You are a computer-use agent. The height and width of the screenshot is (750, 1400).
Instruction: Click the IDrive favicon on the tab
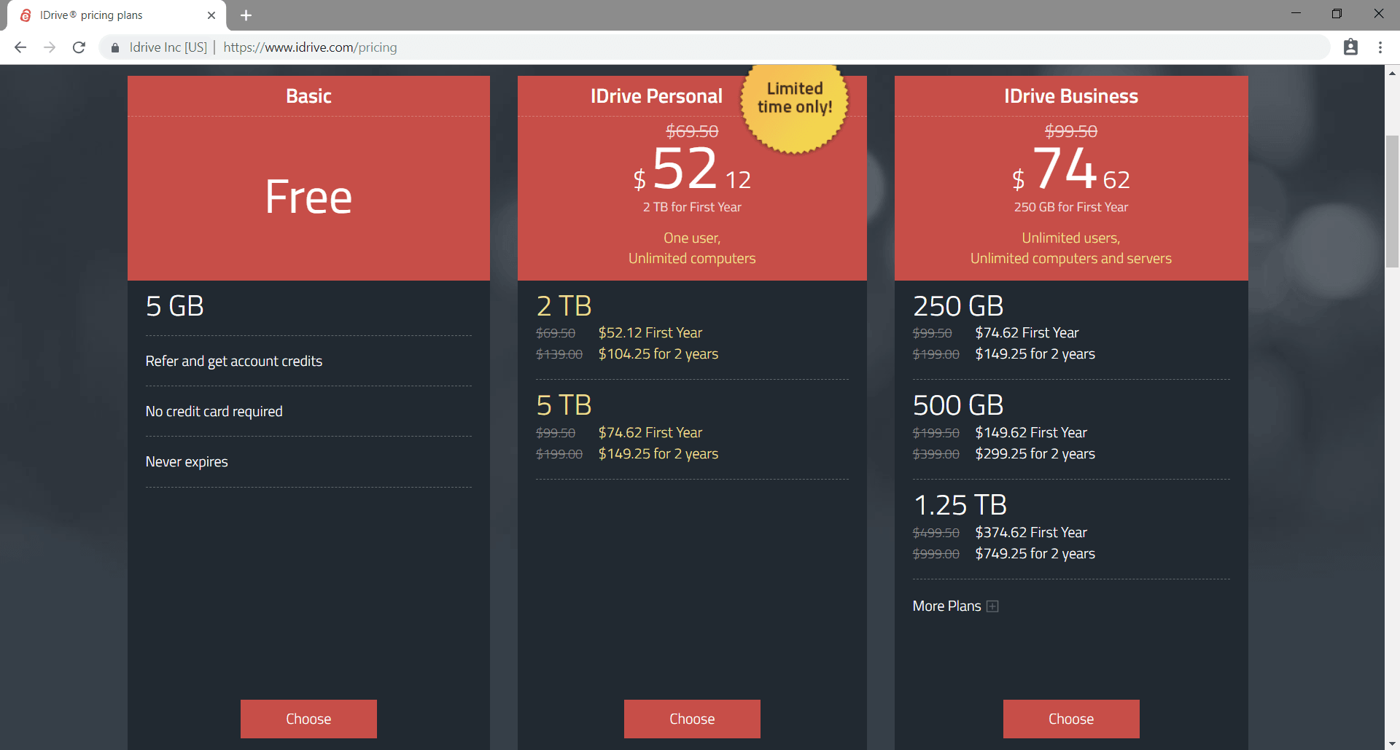coord(26,15)
